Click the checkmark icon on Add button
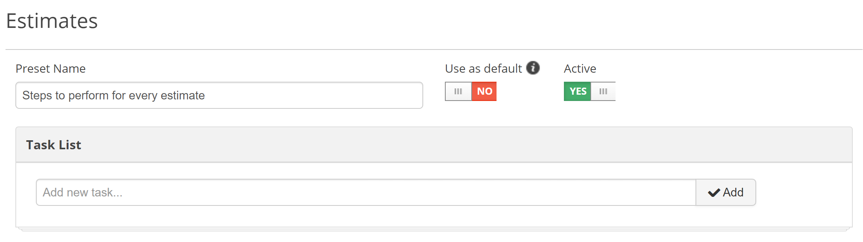The image size is (863, 242). tap(714, 192)
